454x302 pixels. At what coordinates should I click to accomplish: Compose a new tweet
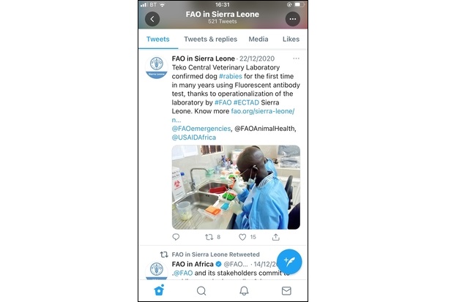(289, 262)
